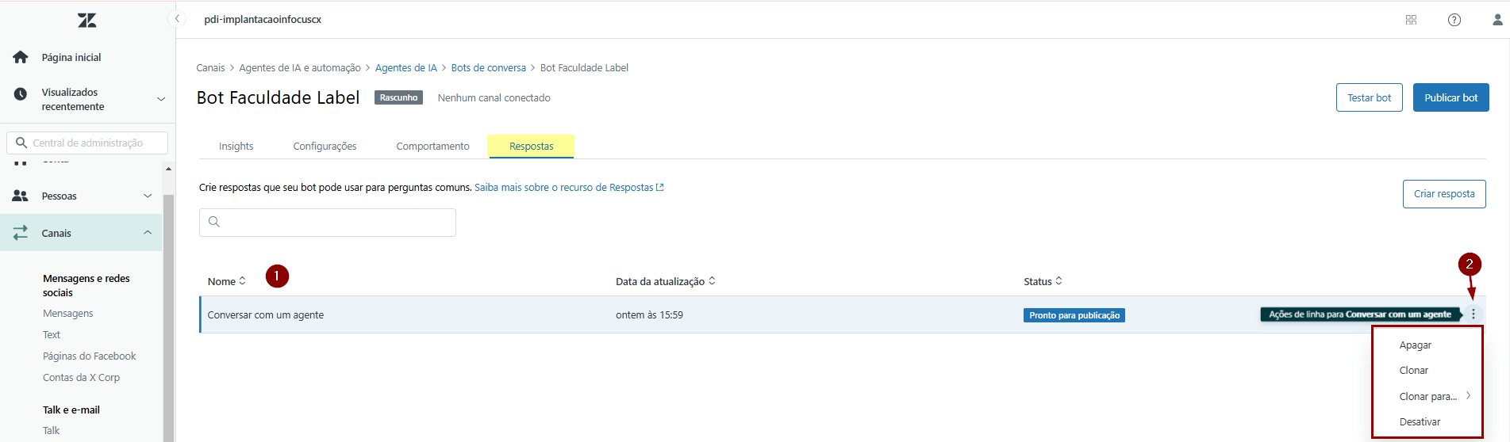Collapse the Canais menu section

[148, 233]
